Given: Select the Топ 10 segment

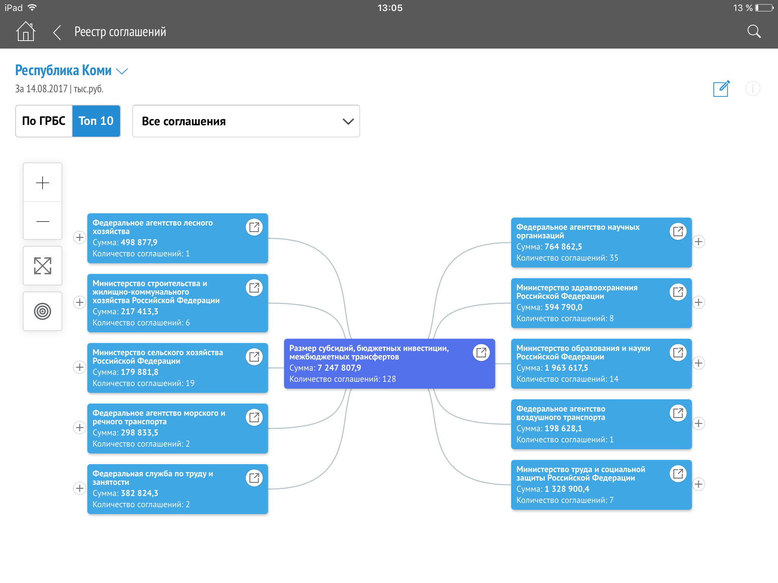Looking at the screenshot, I should click(96, 121).
